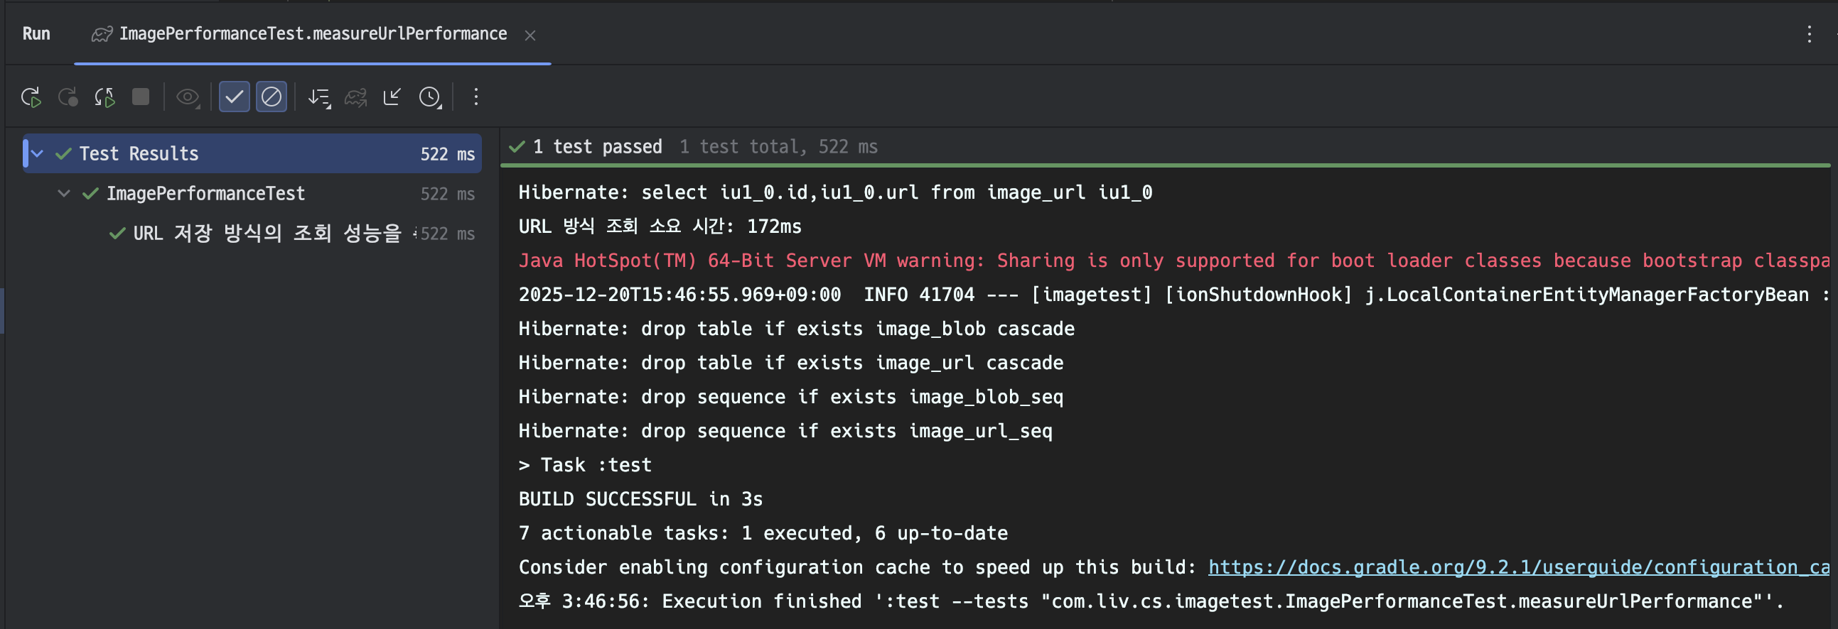Image resolution: width=1838 pixels, height=629 pixels.
Task: Collapse the Test Results root node
Action: pyautogui.click(x=38, y=154)
